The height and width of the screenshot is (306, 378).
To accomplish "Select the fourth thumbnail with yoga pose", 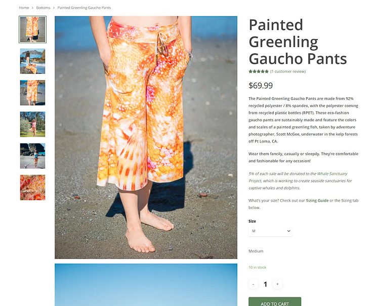I will [32, 124].
